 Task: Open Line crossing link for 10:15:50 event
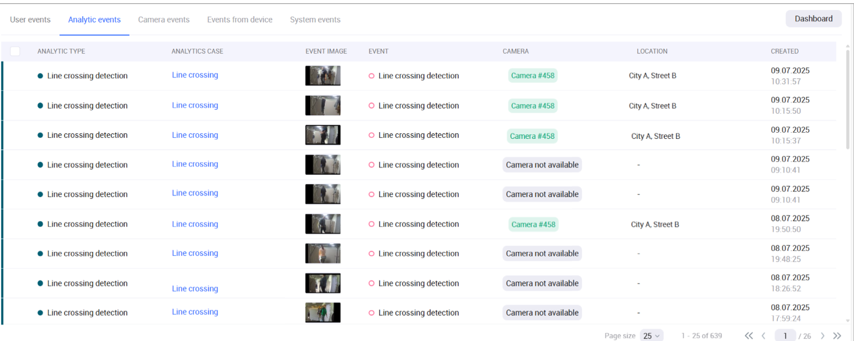[x=195, y=105]
